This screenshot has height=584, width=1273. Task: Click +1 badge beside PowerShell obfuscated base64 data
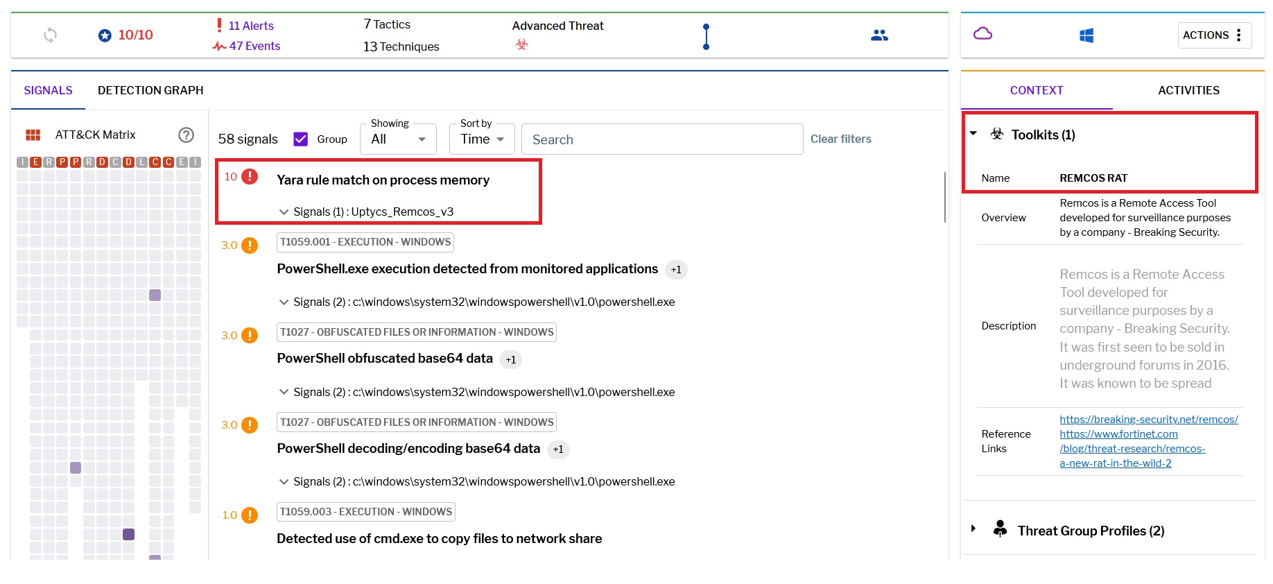coord(510,360)
